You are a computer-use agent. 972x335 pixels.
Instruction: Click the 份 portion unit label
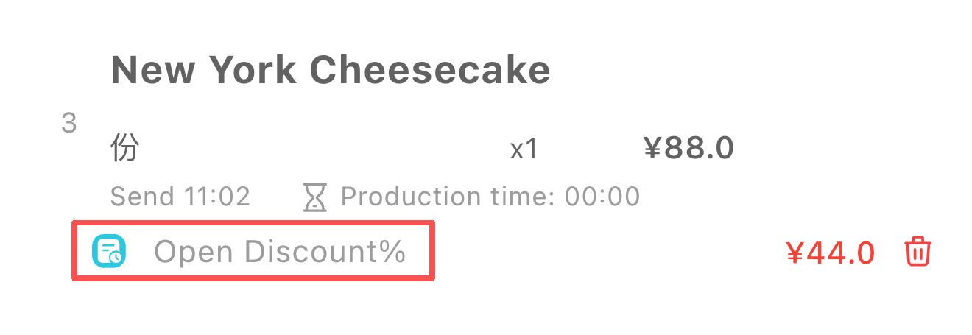124,149
